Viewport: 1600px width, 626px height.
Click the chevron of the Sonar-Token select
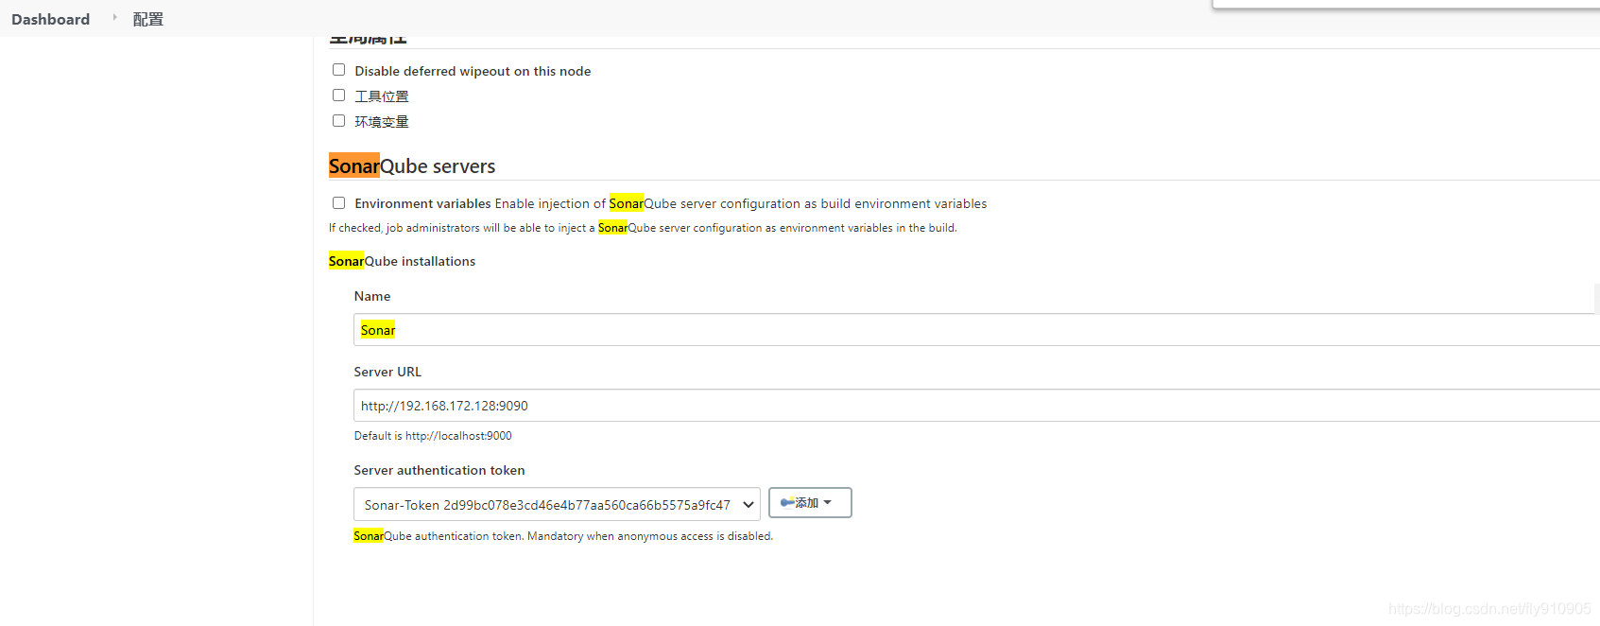(748, 505)
